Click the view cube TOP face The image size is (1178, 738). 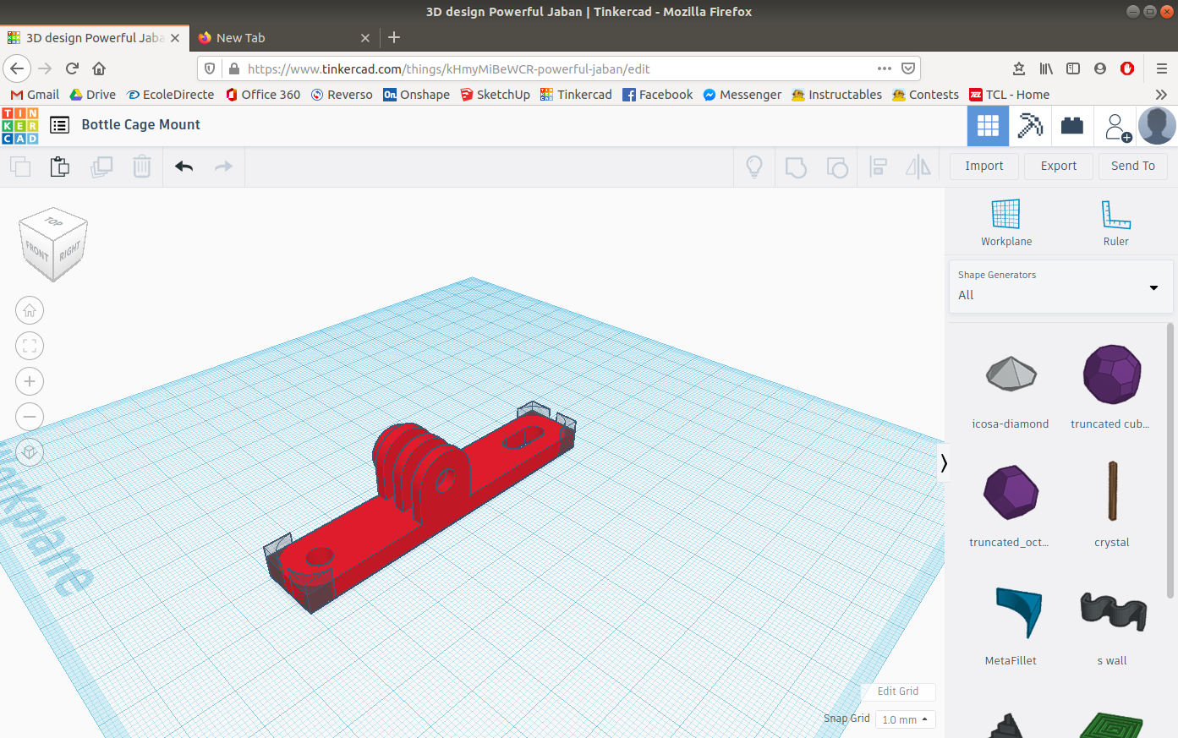(x=54, y=221)
